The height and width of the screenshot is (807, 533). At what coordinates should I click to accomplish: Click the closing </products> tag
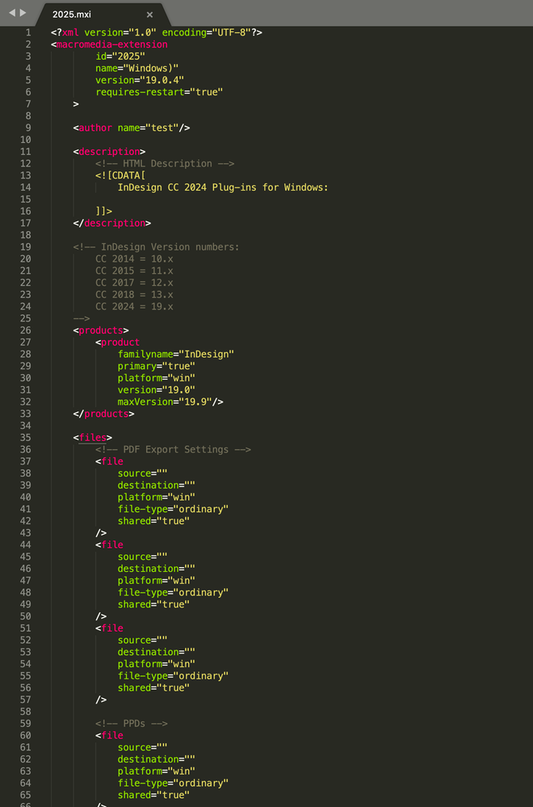(x=103, y=414)
